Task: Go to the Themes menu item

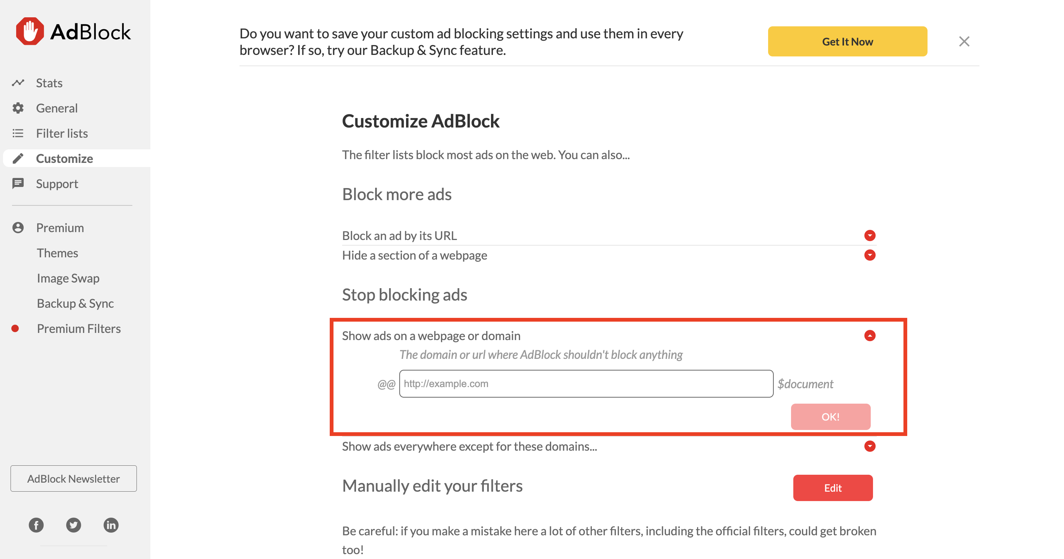Action: (58, 253)
